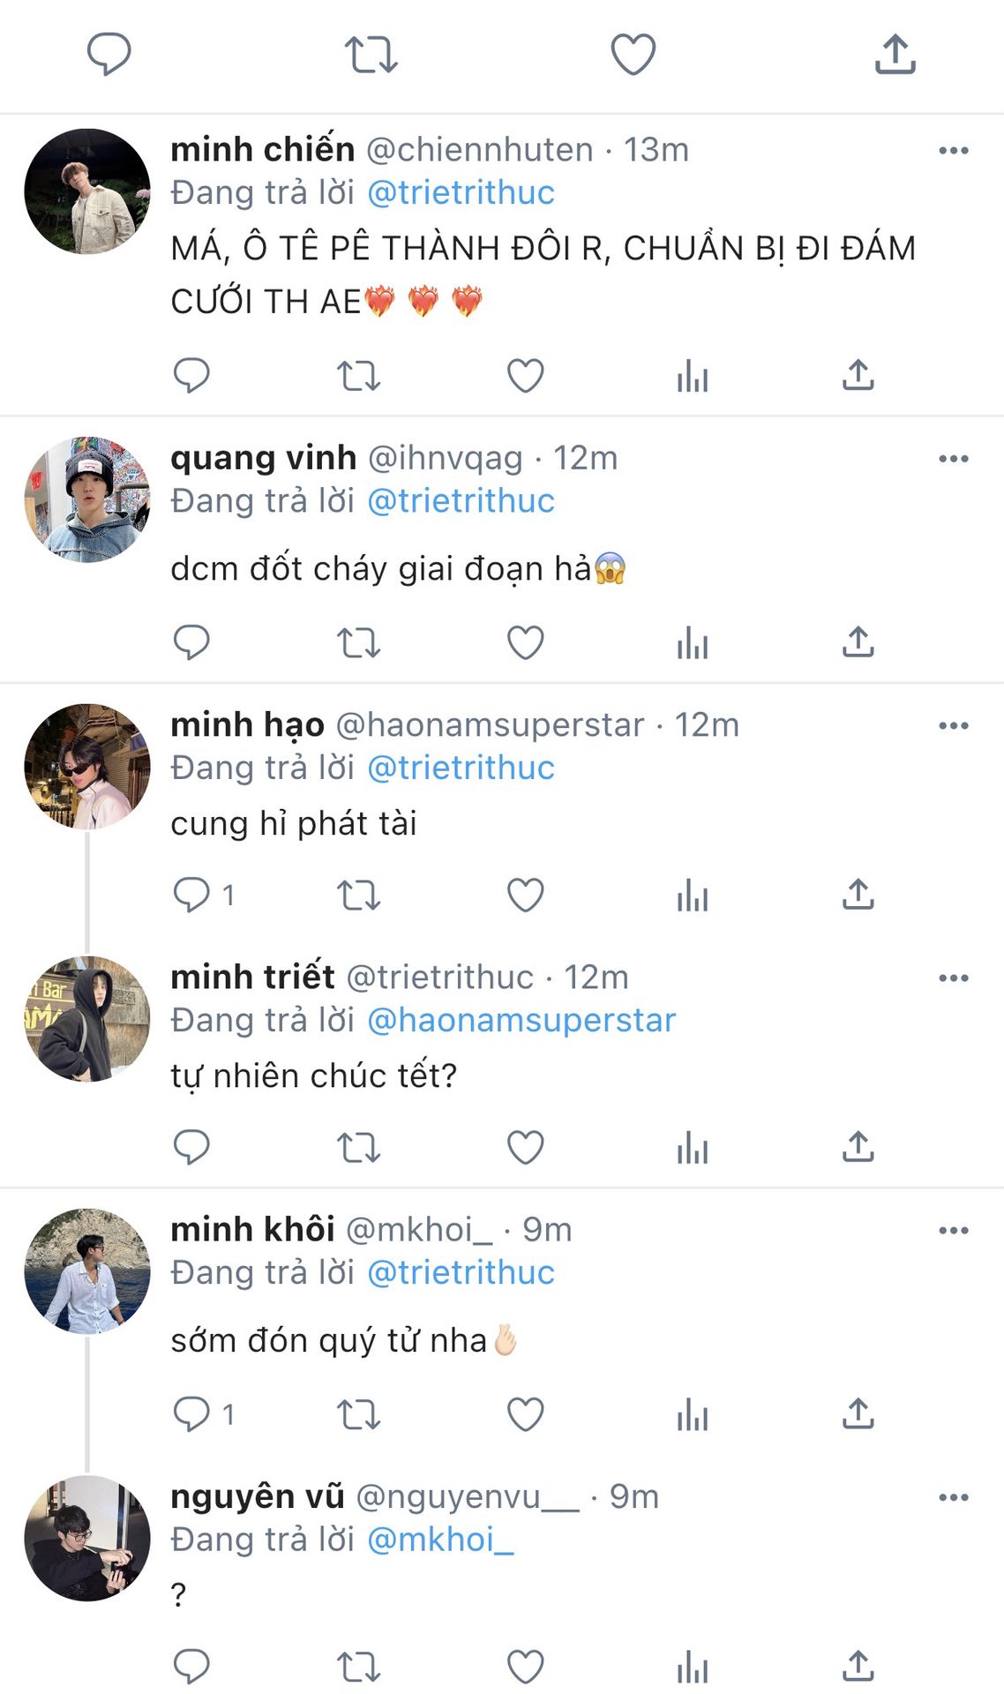Image resolution: width=1004 pixels, height=1694 pixels.
Task: Retweet quang vinh's reply
Action: [x=358, y=642]
